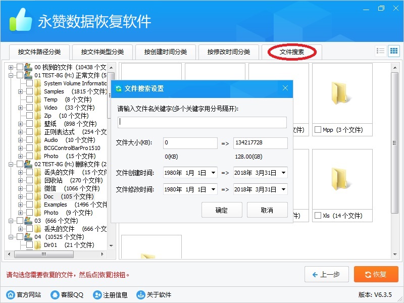
Task: Open 客服QQ support icon
Action: pyautogui.click(x=54, y=295)
